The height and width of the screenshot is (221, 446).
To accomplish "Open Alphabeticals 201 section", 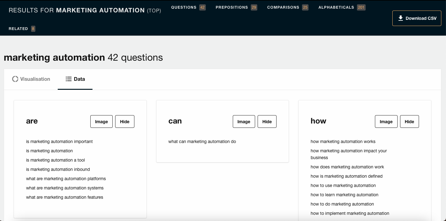I will click(x=342, y=7).
